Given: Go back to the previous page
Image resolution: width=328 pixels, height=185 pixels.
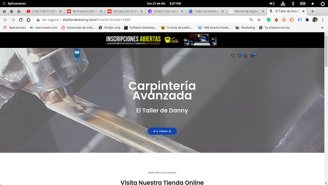Looking at the screenshot, I should (5, 20).
